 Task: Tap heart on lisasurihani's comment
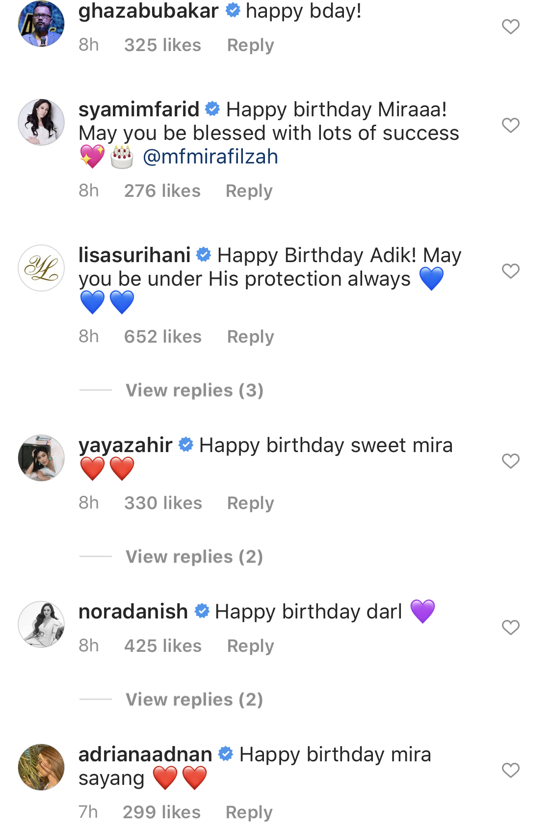tap(510, 271)
